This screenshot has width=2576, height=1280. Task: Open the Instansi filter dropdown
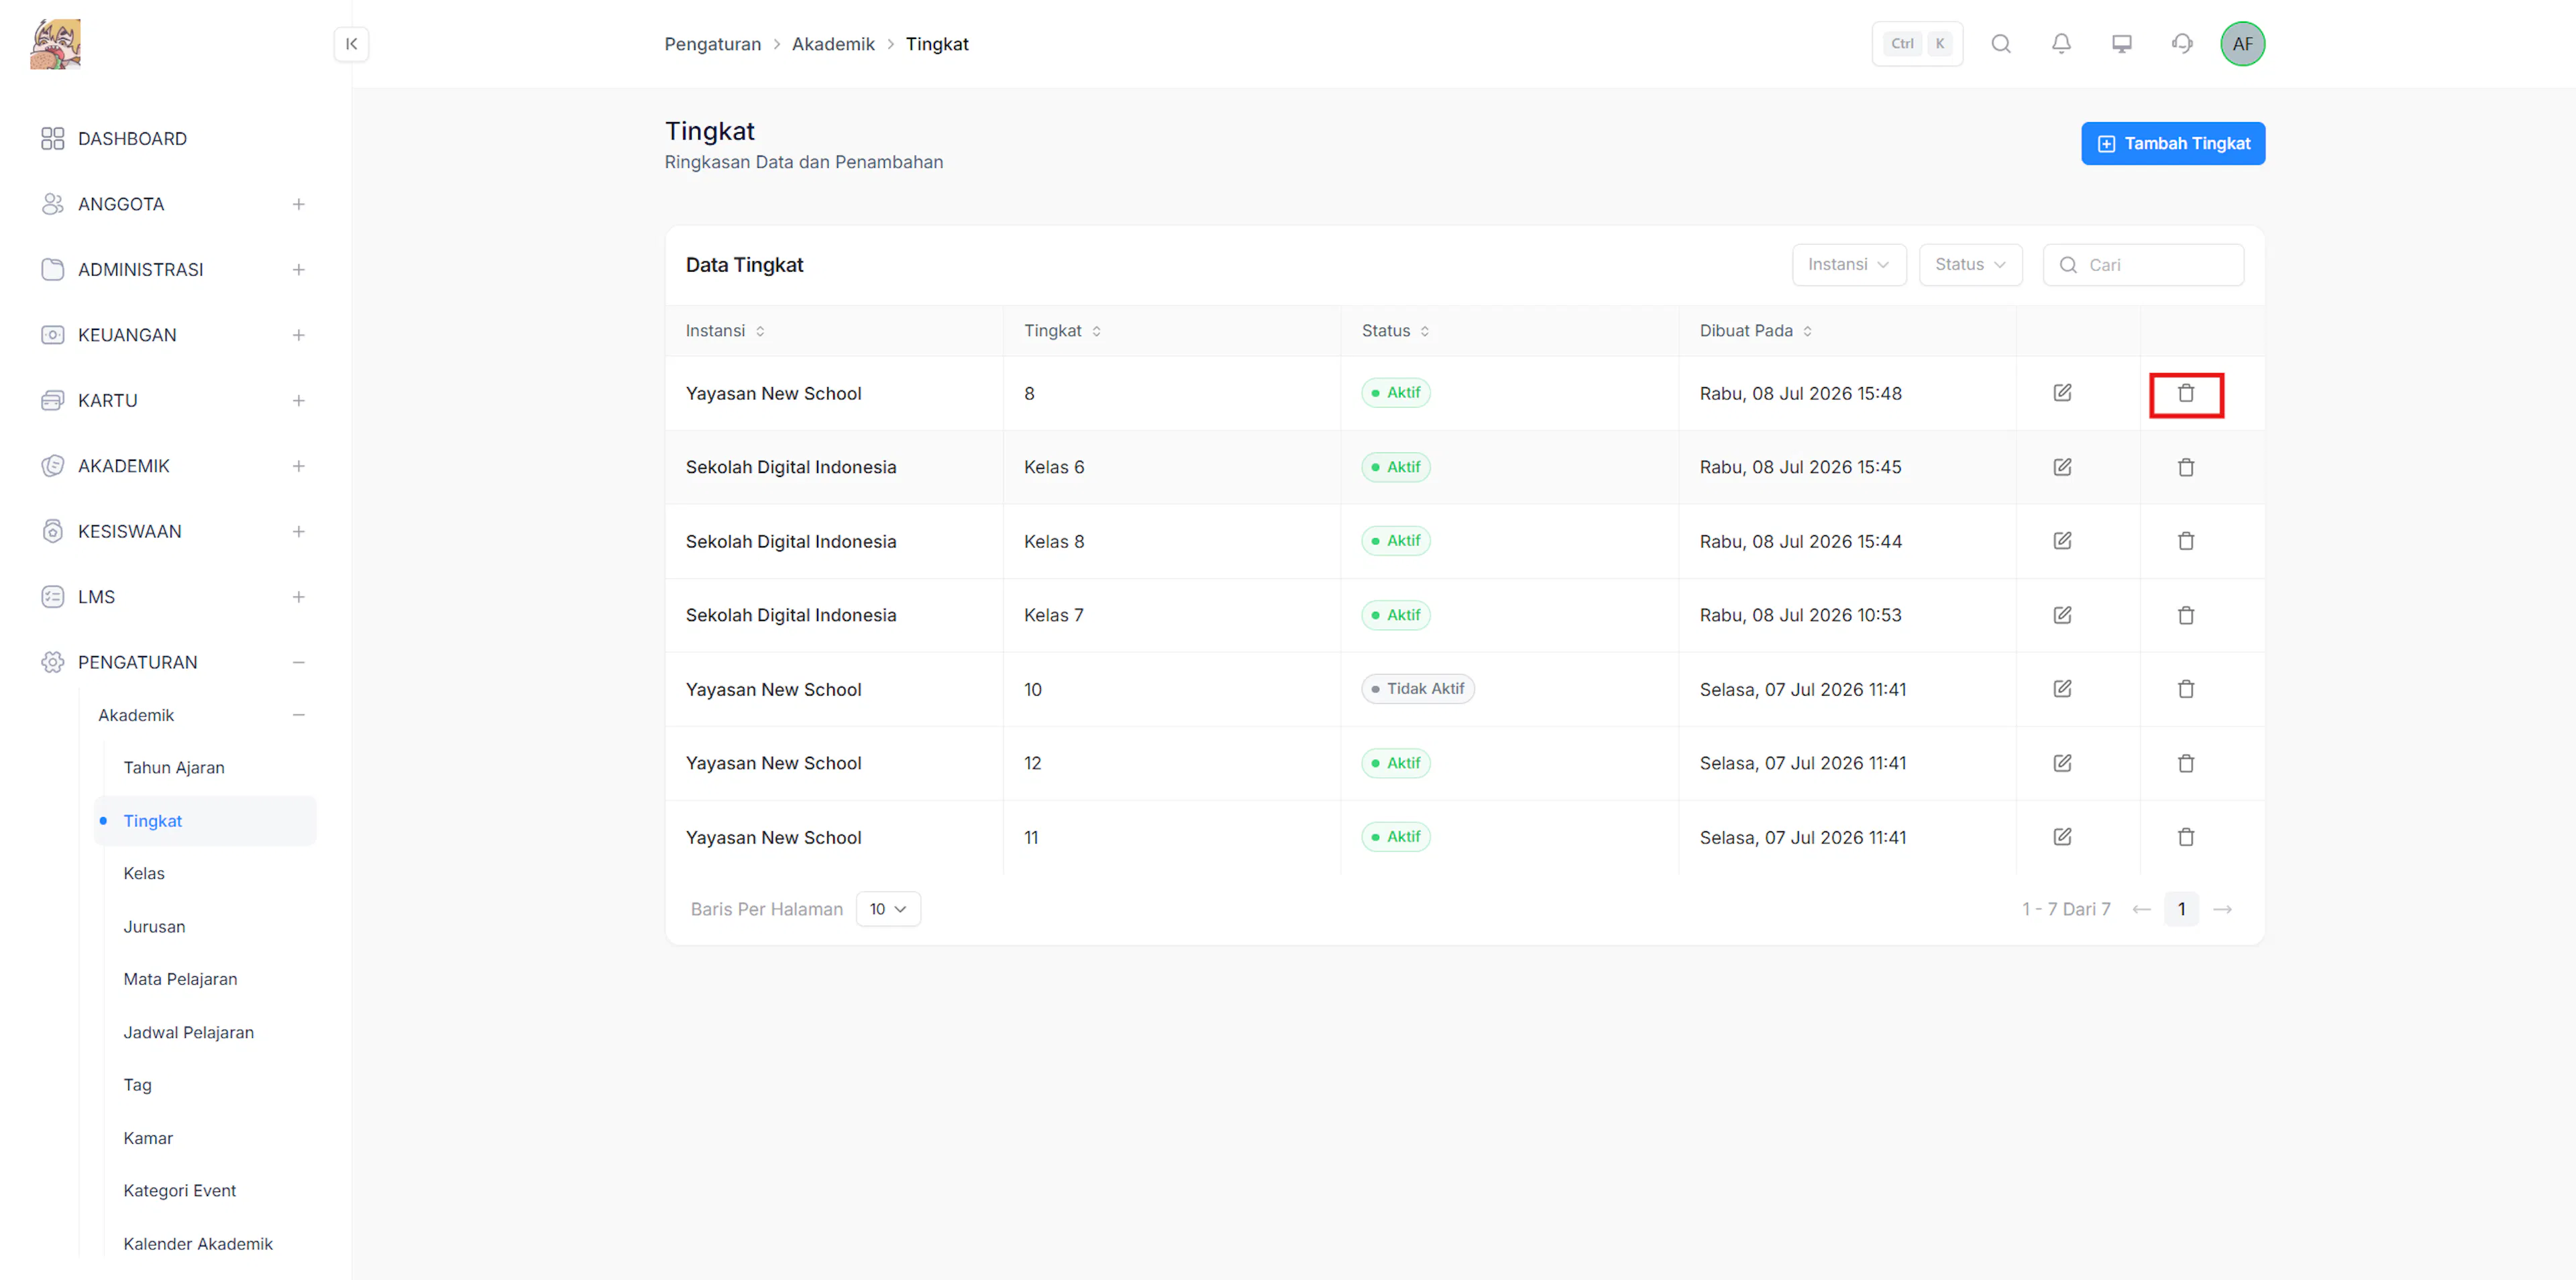[x=1849, y=265]
